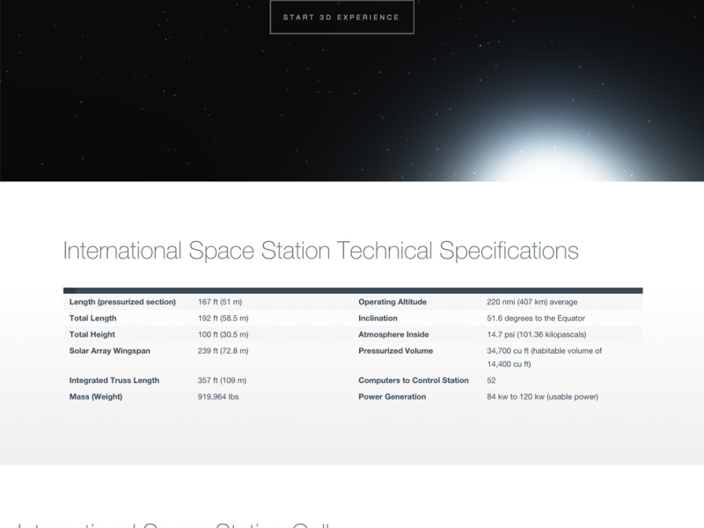The image size is (704, 528).
Task: Click the Atmosphere Inside label
Action: coord(393,334)
